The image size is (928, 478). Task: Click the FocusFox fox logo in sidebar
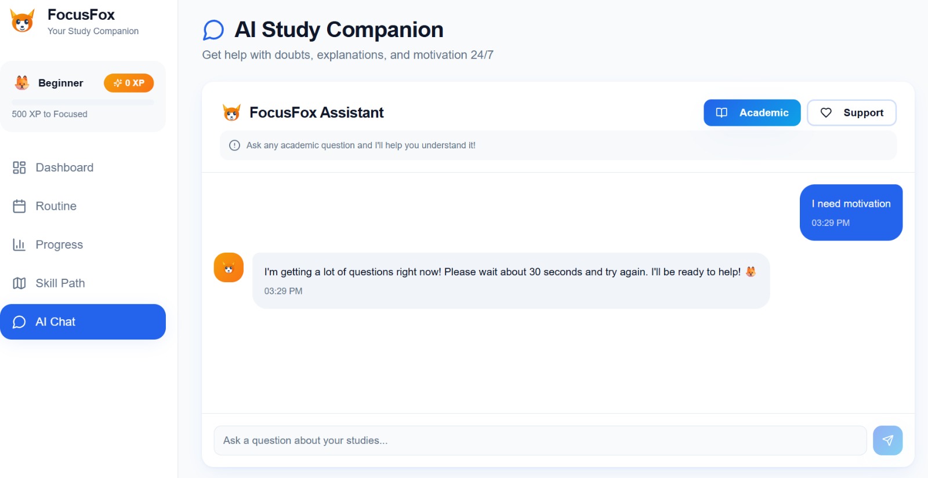tap(23, 21)
